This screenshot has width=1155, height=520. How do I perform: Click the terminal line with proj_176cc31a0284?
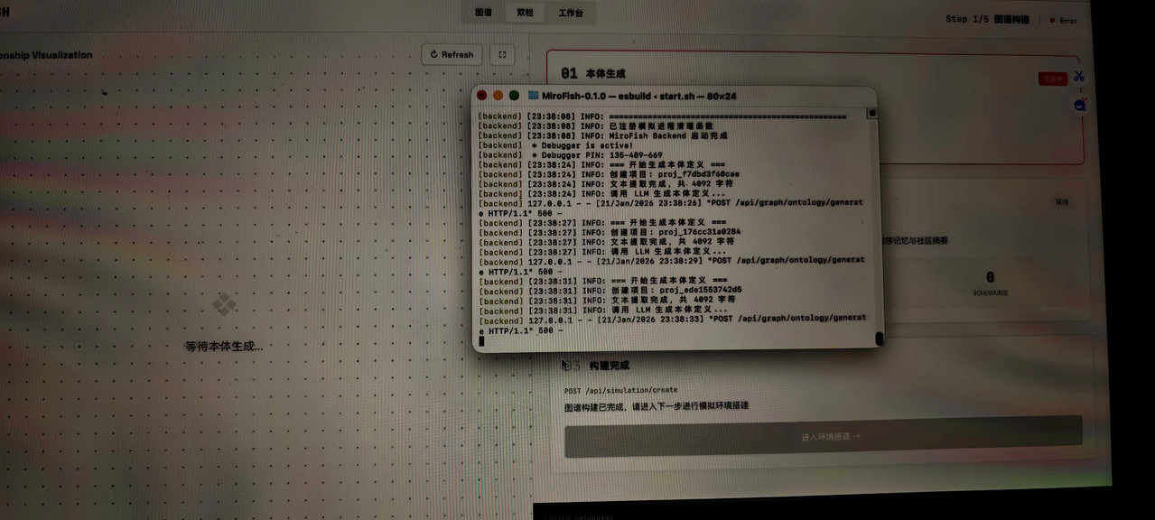click(x=610, y=231)
